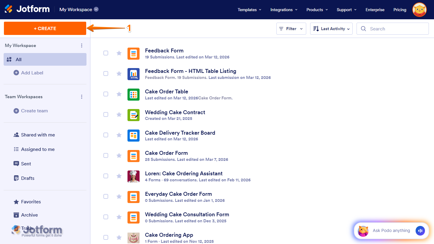Click the Podo voice control toggle button
Viewport: 434px width, 244px height.
[420, 231]
